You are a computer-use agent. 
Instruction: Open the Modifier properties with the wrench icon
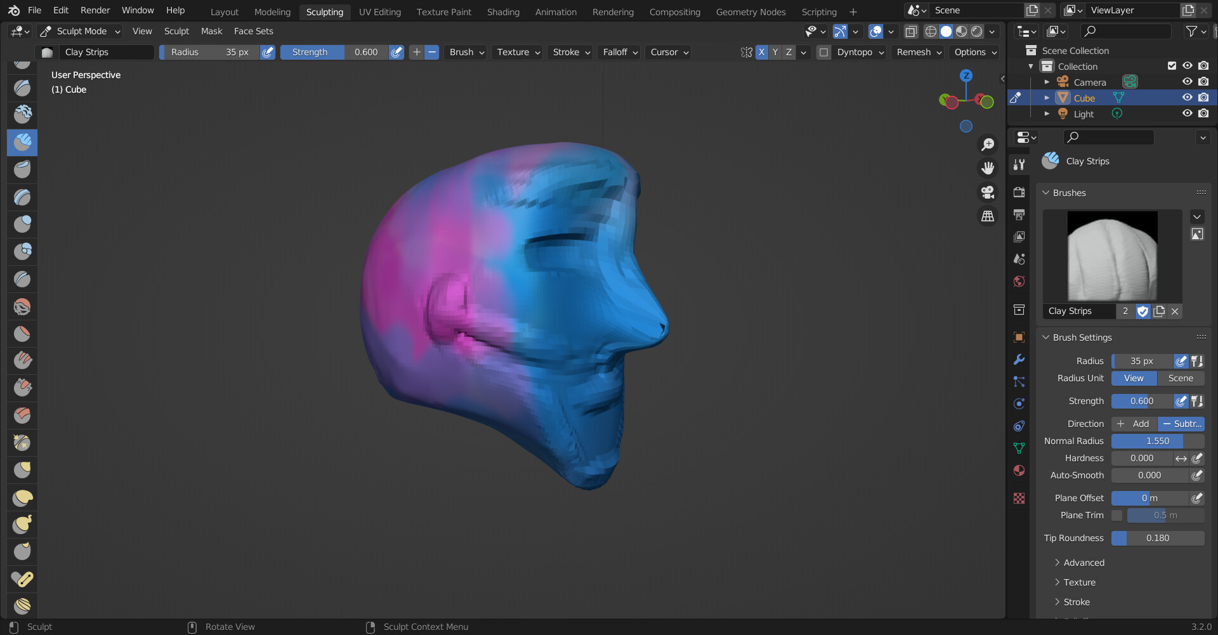pos(1019,359)
